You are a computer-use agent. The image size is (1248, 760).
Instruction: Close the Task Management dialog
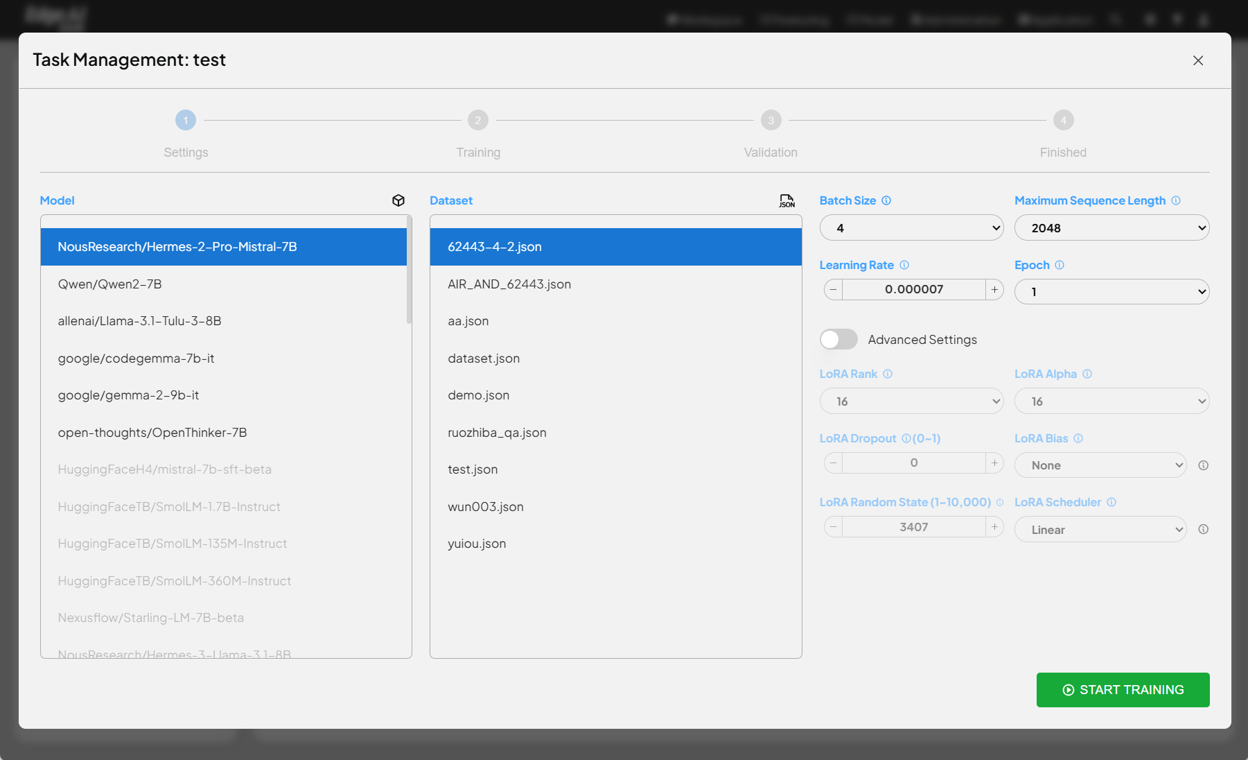coord(1198,60)
